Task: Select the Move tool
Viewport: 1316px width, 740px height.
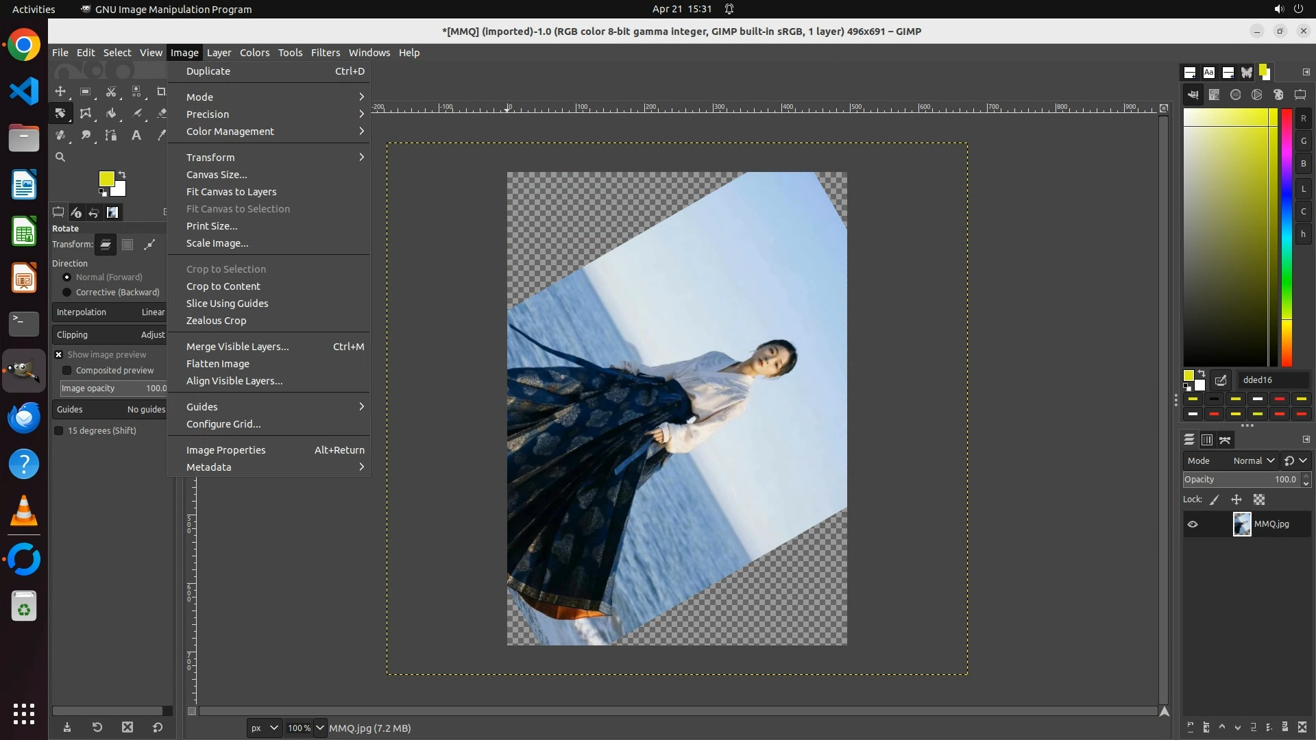Action: point(60,92)
